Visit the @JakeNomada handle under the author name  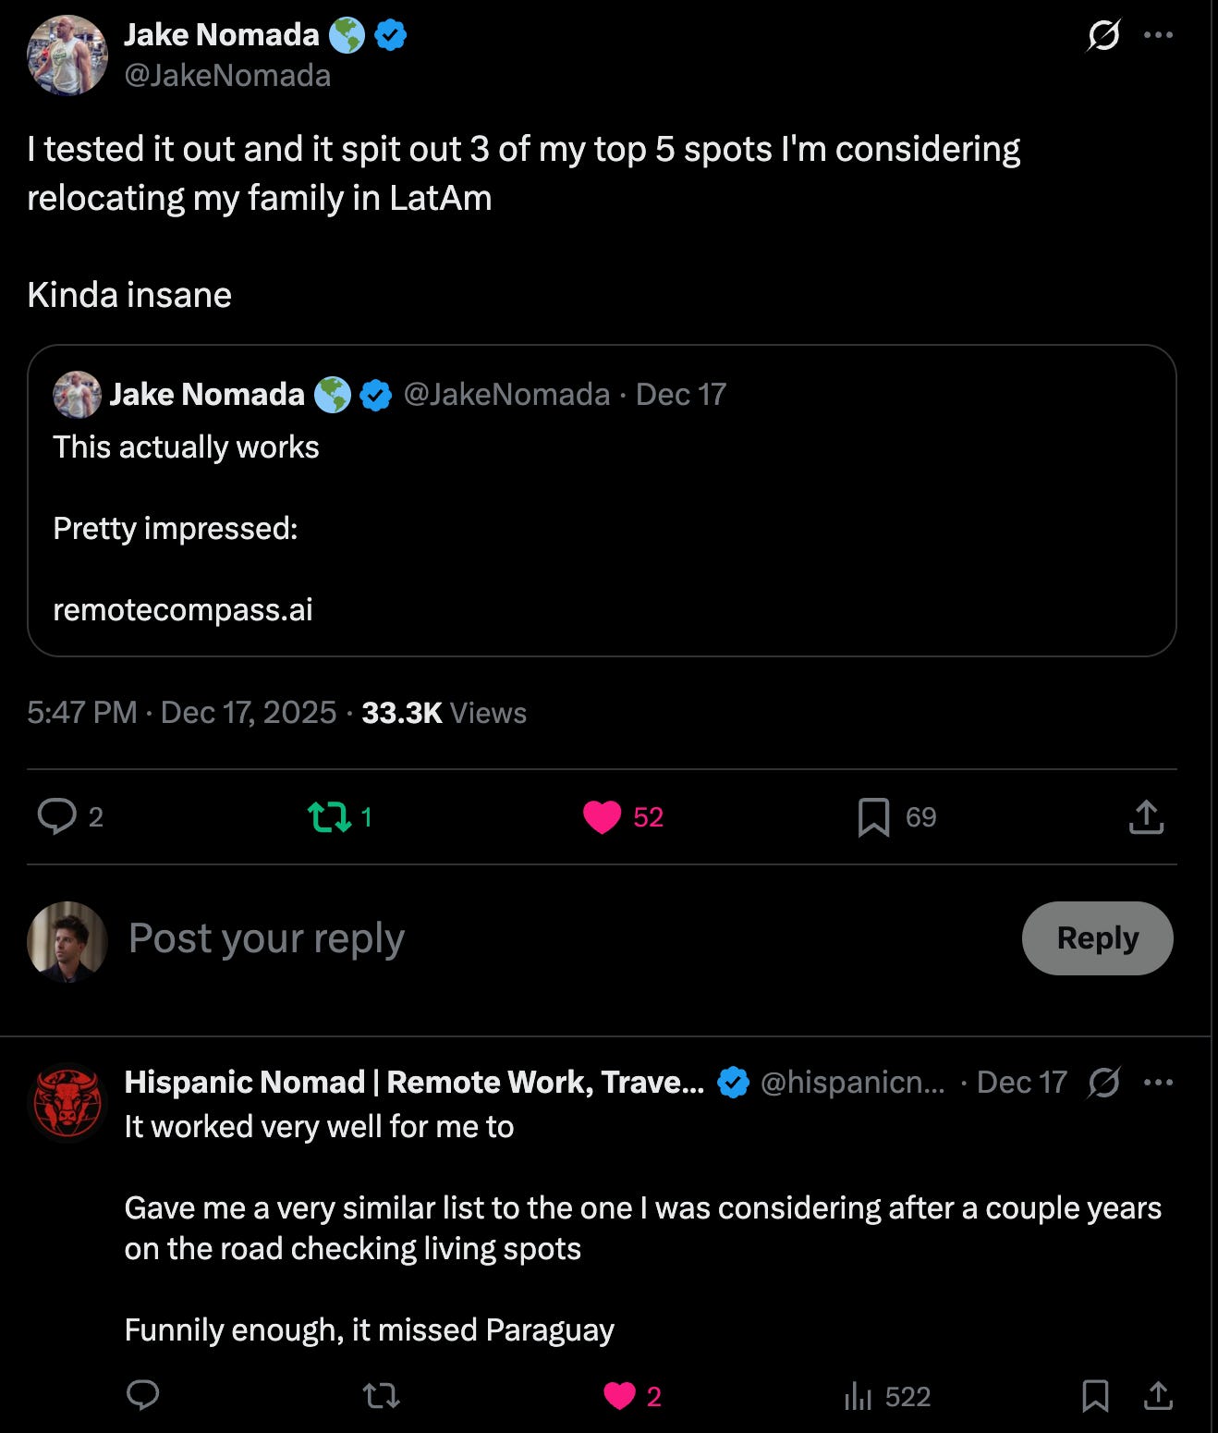tap(227, 75)
